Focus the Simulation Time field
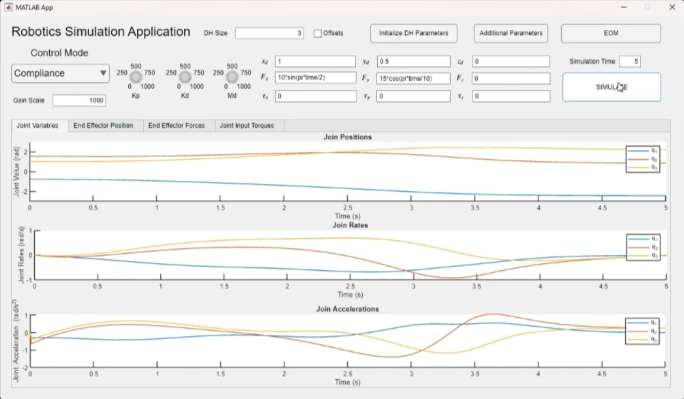Screen dimensions: 684x399 [629, 61]
